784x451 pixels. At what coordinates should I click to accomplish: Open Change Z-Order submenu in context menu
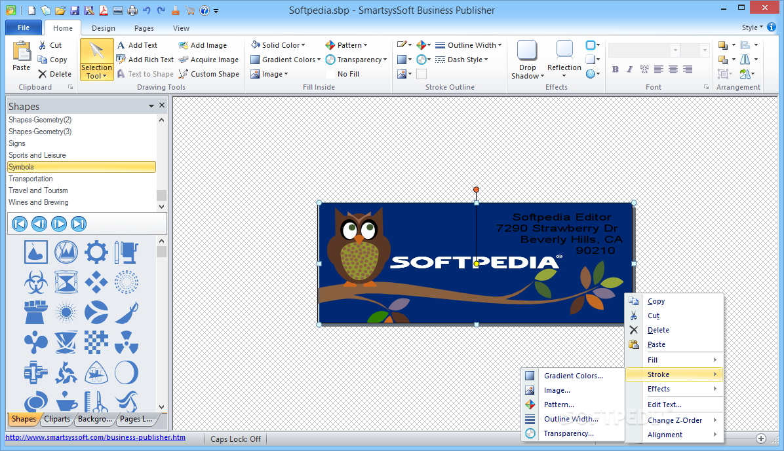(x=675, y=420)
